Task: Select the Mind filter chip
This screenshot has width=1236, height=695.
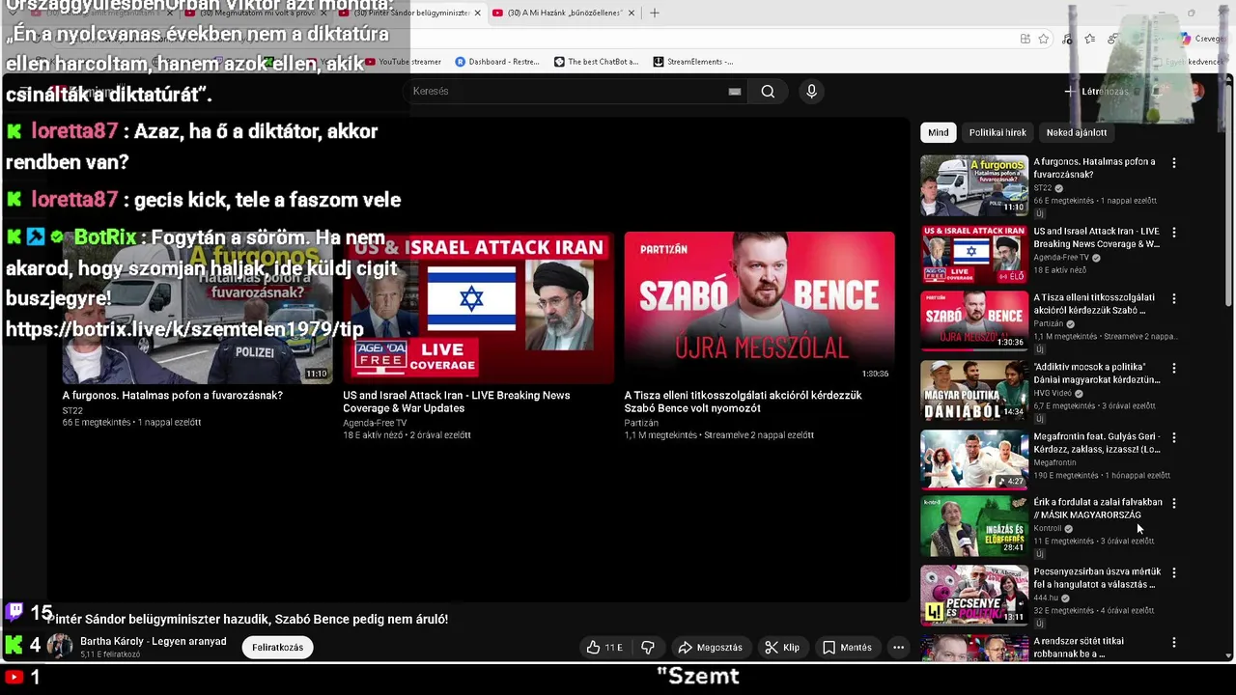Action: 938,132
